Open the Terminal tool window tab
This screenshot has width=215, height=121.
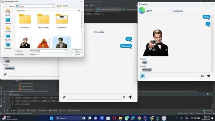53,111
